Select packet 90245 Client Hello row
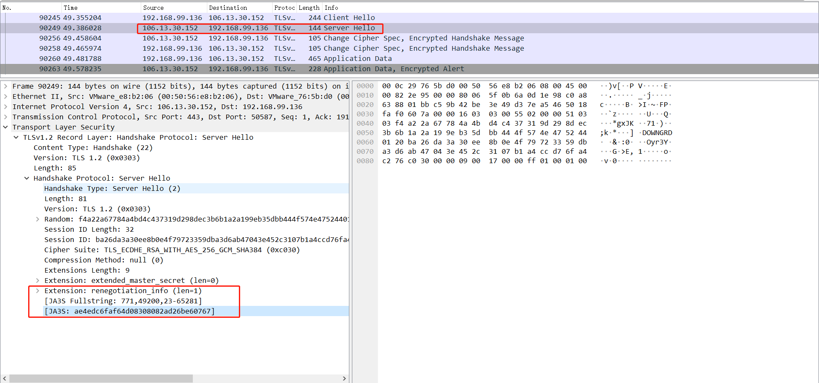819x383 pixels. pyautogui.click(x=256, y=18)
